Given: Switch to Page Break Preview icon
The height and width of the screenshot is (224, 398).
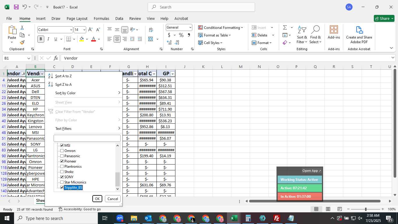Looking at the screenshot, I should (339, 209).
